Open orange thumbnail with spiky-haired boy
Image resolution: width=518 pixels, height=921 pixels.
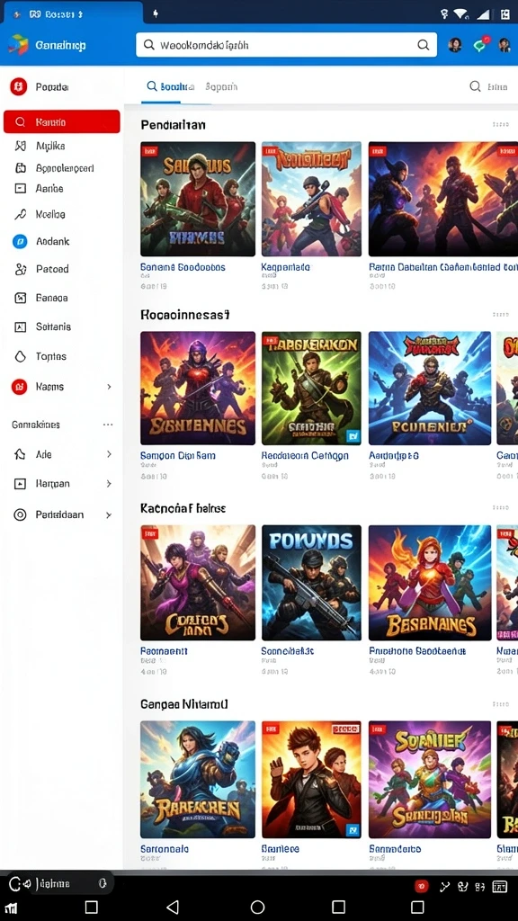tap(311, 780)
